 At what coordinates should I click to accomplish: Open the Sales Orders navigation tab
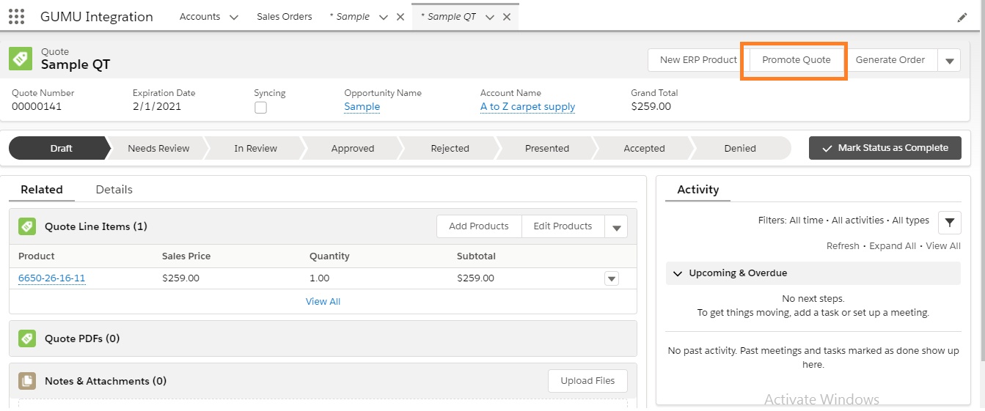pos(284,17)
